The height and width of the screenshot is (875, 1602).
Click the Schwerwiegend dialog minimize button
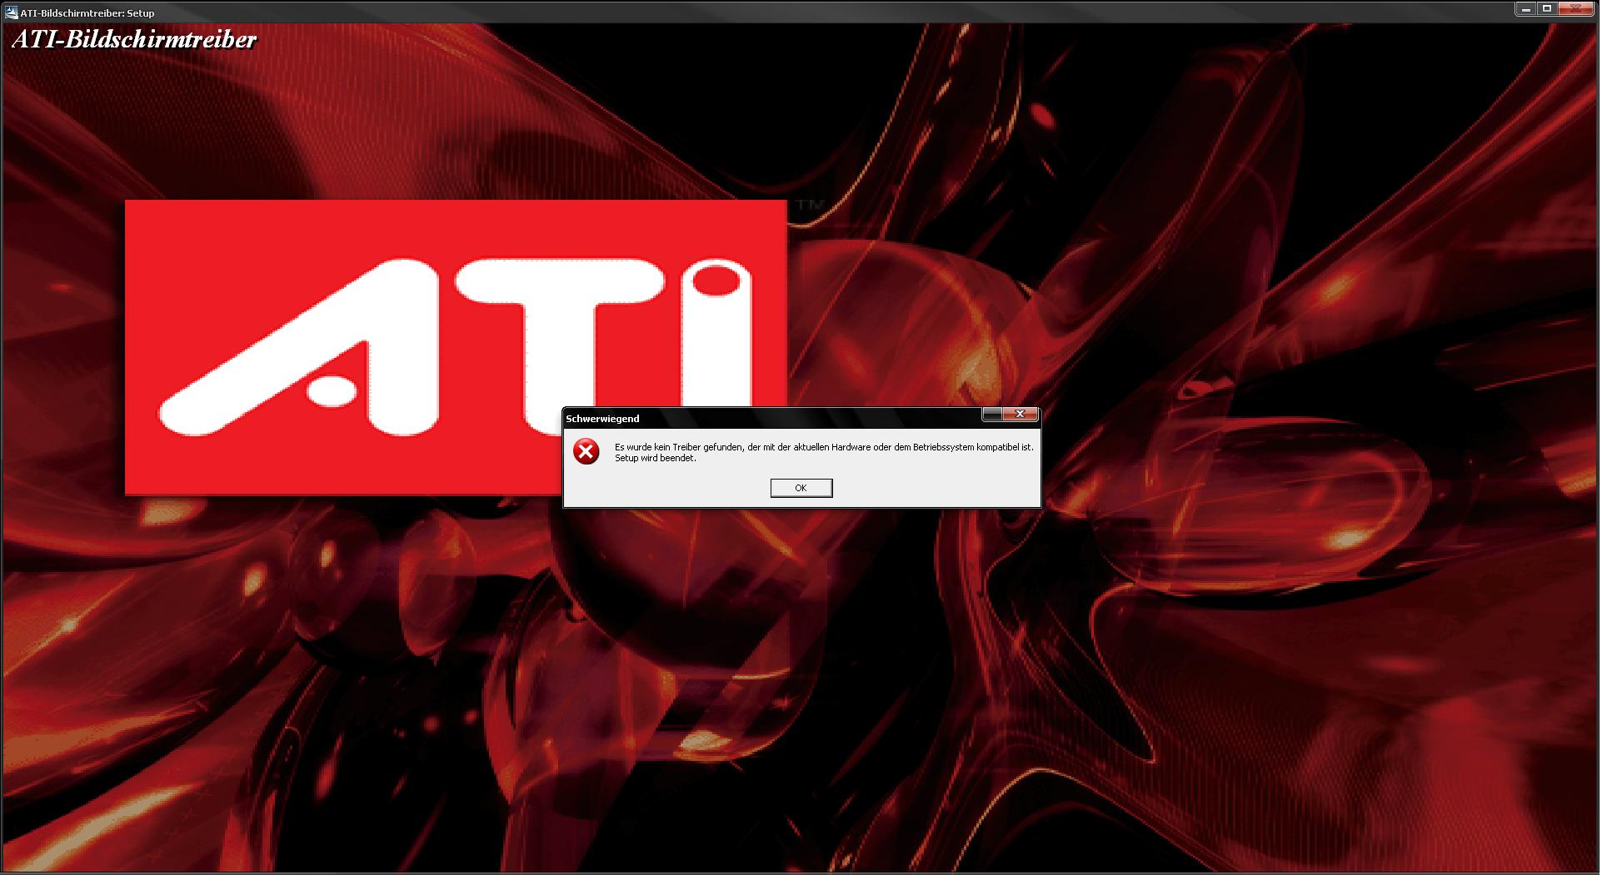coord(992,414)
